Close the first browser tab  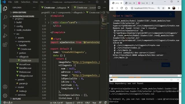121,3
